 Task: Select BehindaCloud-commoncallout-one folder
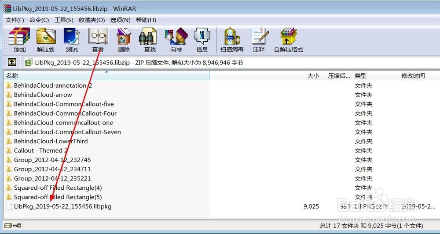pos(63,123)
